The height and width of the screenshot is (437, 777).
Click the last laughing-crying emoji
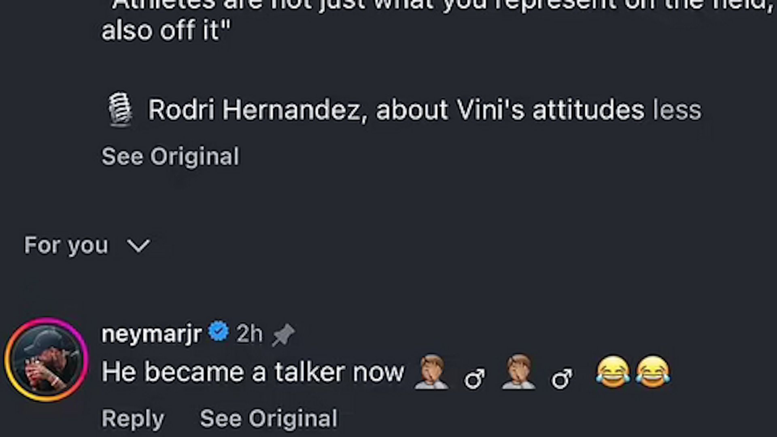pyautogui.click(x=652, y=372)
